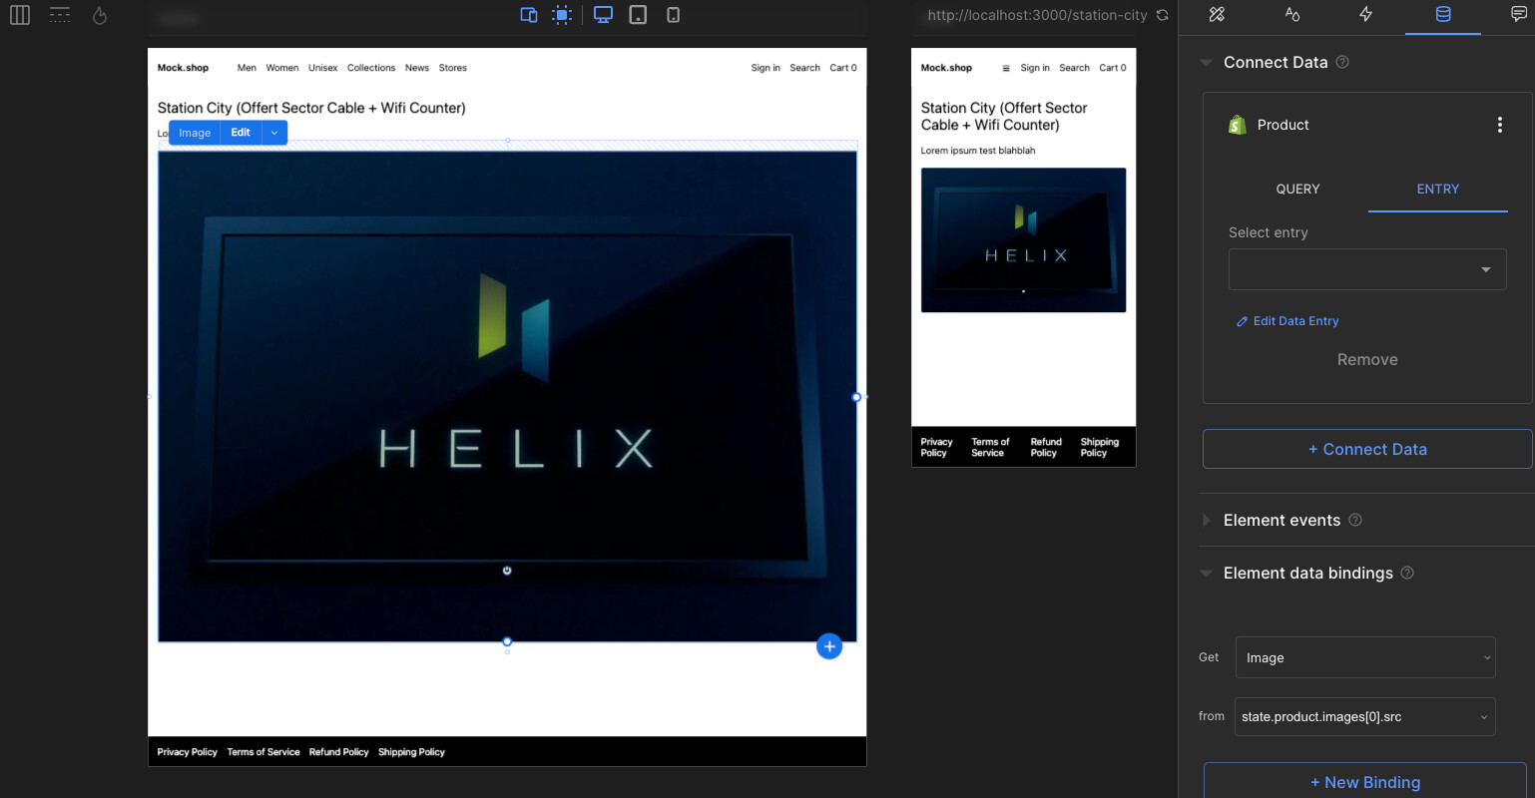Select the Helix image in mobile preview
The width and height of the screenshot is (1535, 798).
[1023, 239]
